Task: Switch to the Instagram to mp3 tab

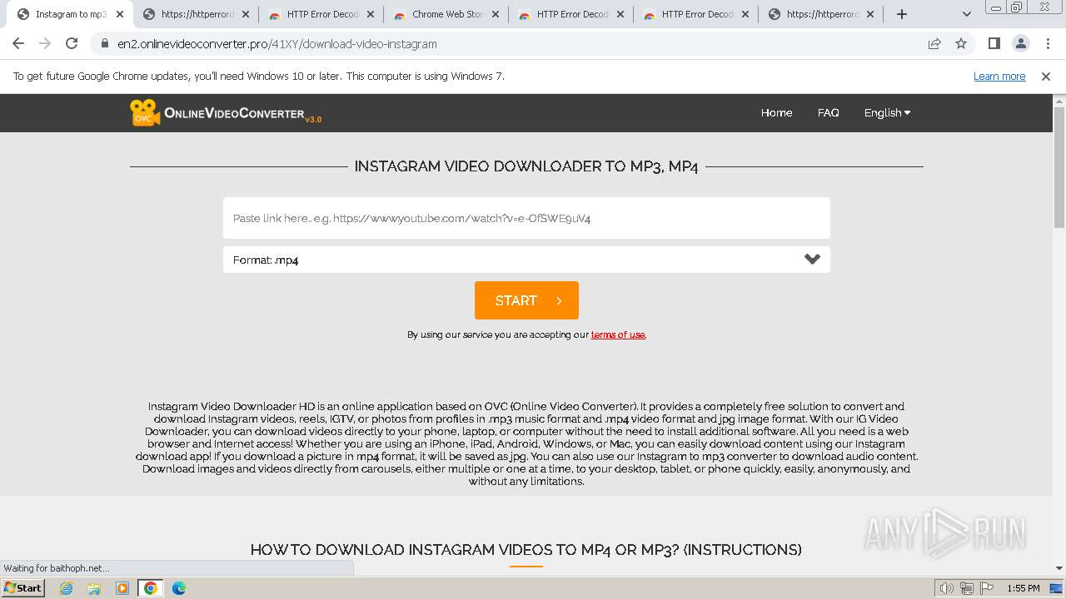Action: [70, 14]
